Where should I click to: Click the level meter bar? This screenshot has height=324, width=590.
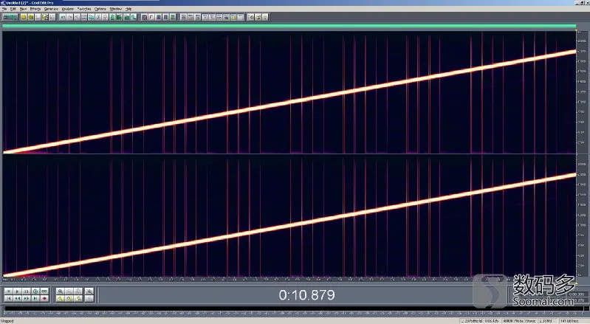[x=295, y=309]
